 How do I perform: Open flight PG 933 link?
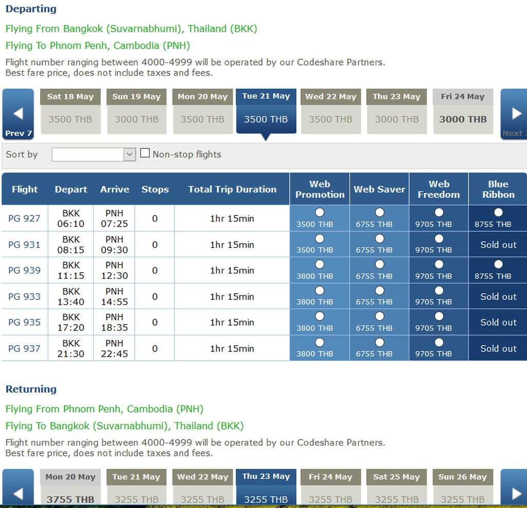click(24, 296)
